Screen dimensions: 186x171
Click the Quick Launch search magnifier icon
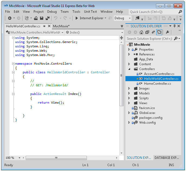tap(180, 12)
